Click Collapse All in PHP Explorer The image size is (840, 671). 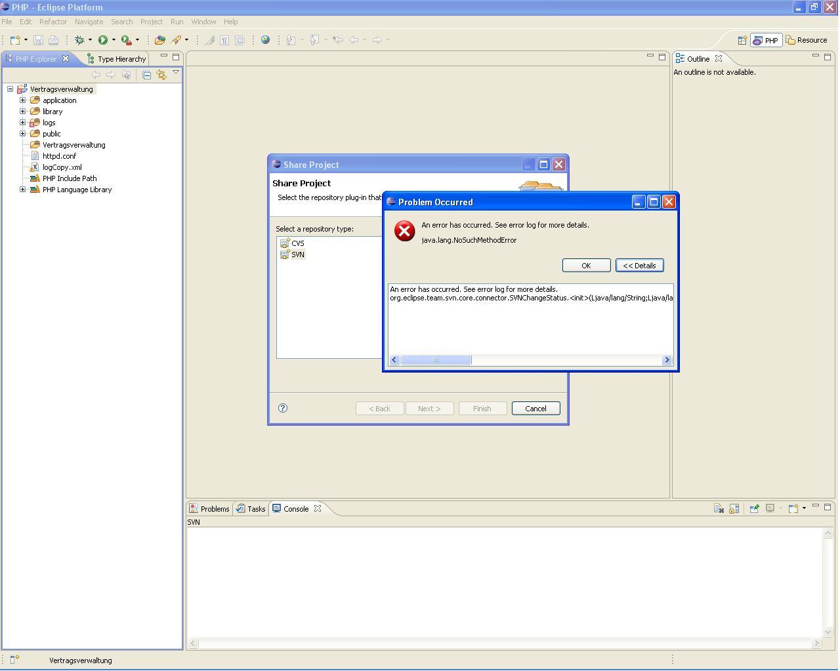tap(146, 75)
